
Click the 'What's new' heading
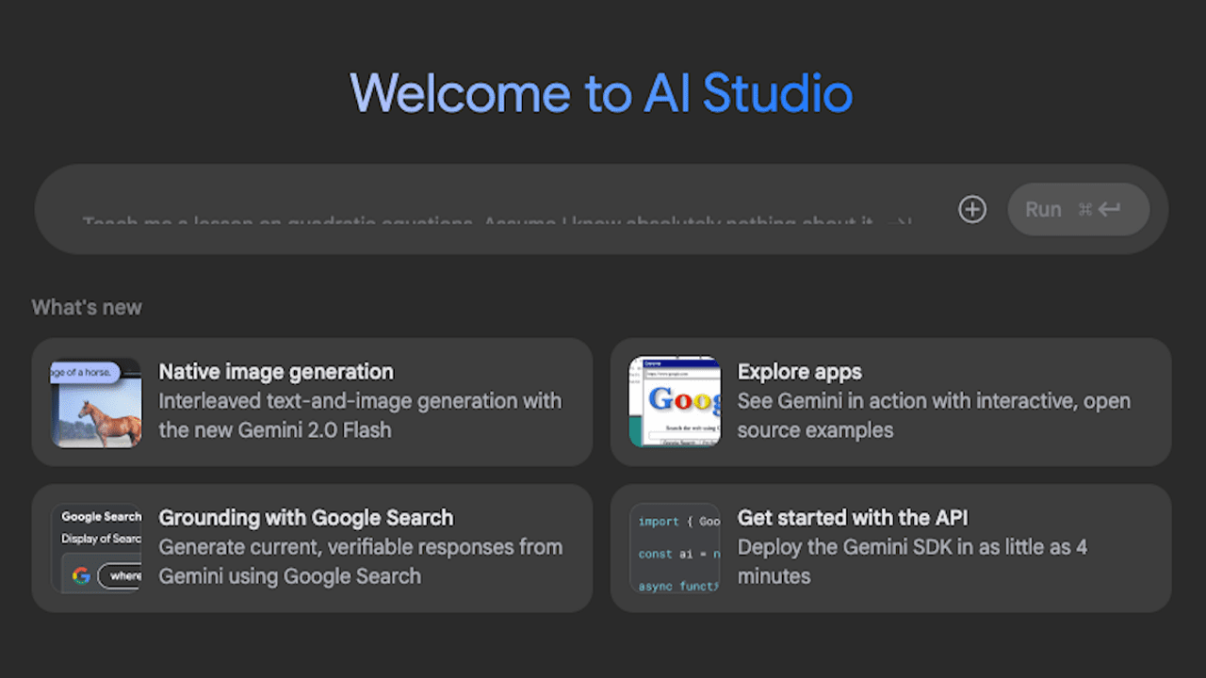pos(87,308)
